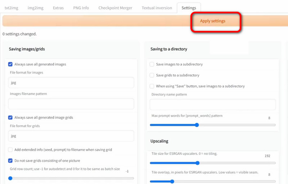Toggle Do not save grids of one picture
288x184 pixels.
pos(10,161)
